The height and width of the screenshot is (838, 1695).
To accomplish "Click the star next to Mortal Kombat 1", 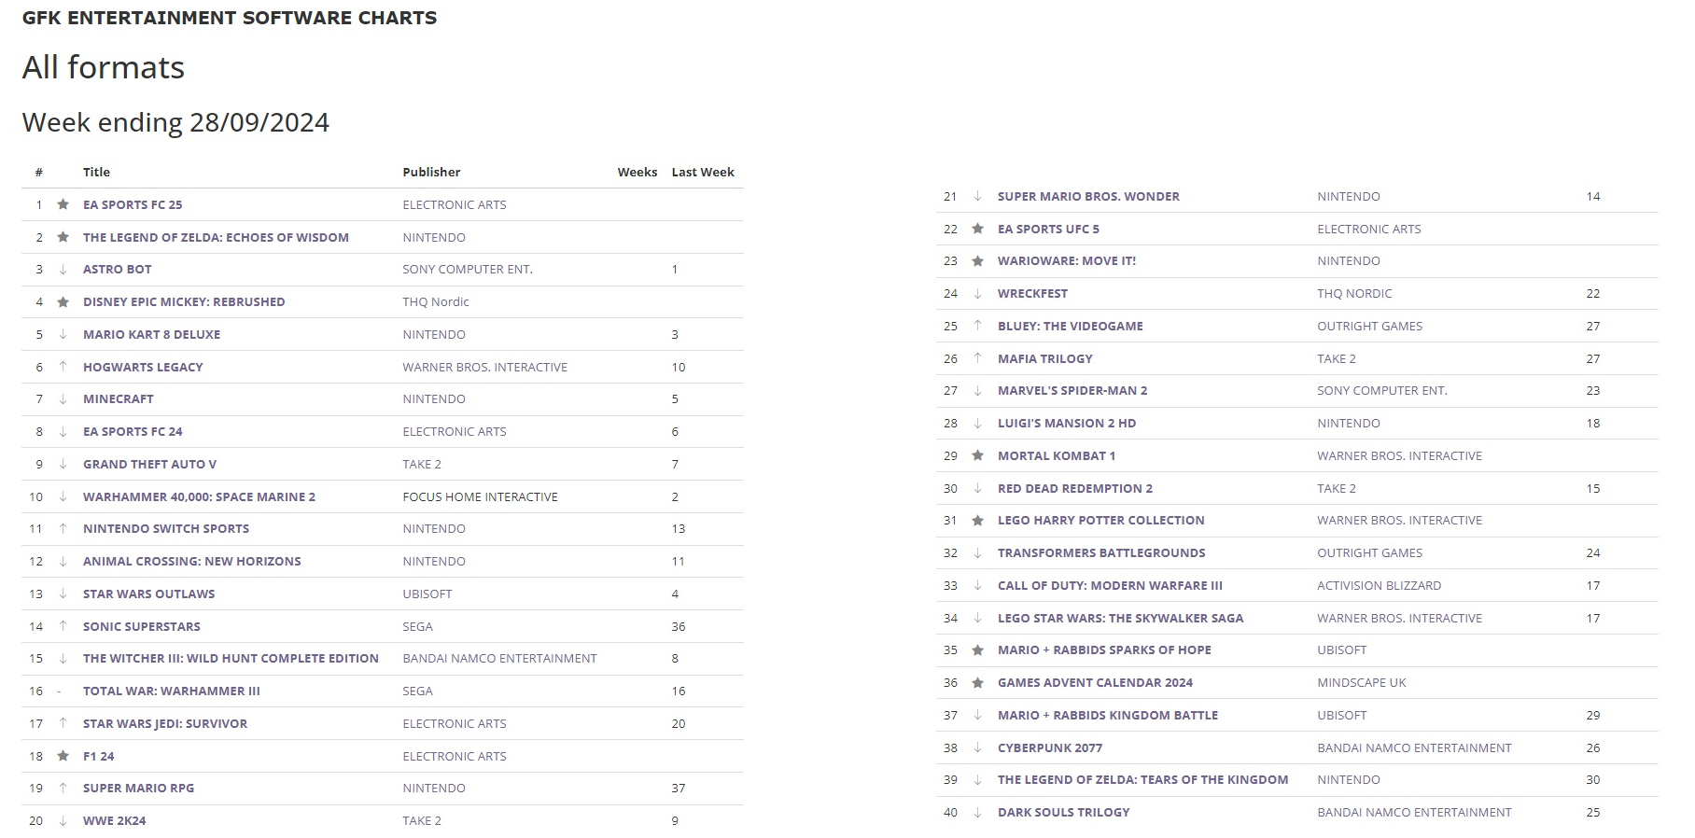I will click(x=978, y=455).
